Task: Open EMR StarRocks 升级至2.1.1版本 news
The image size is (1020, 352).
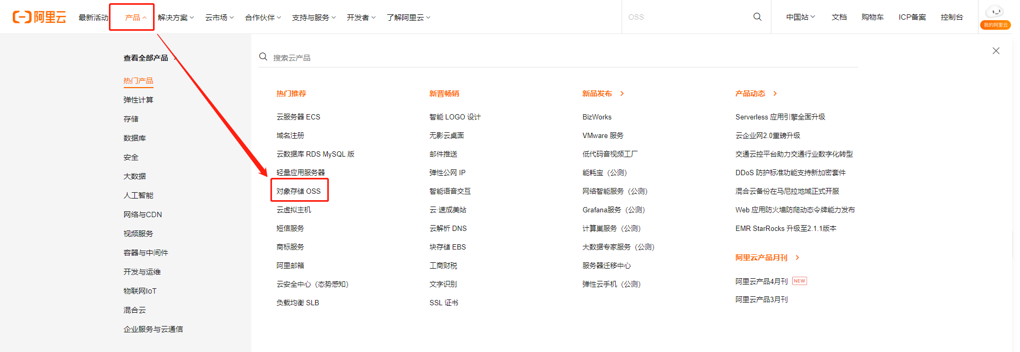Action: (786, 228)
